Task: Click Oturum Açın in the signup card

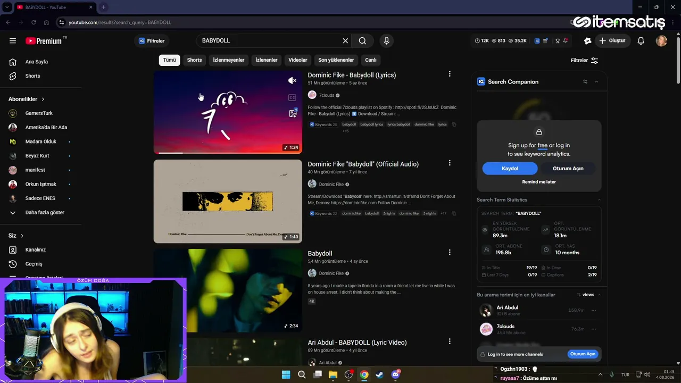Action: pos(568,169)
